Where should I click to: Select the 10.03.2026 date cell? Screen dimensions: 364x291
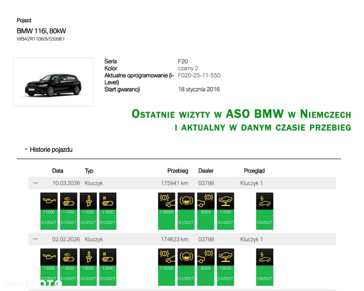[66, 183]
